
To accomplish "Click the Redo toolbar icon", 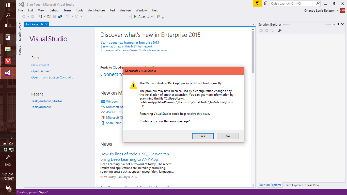I will (x=77, y=17).
